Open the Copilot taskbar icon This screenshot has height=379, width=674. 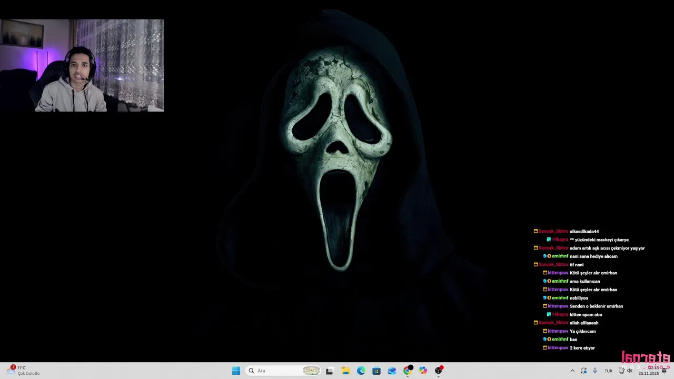(x=423, y=371)
